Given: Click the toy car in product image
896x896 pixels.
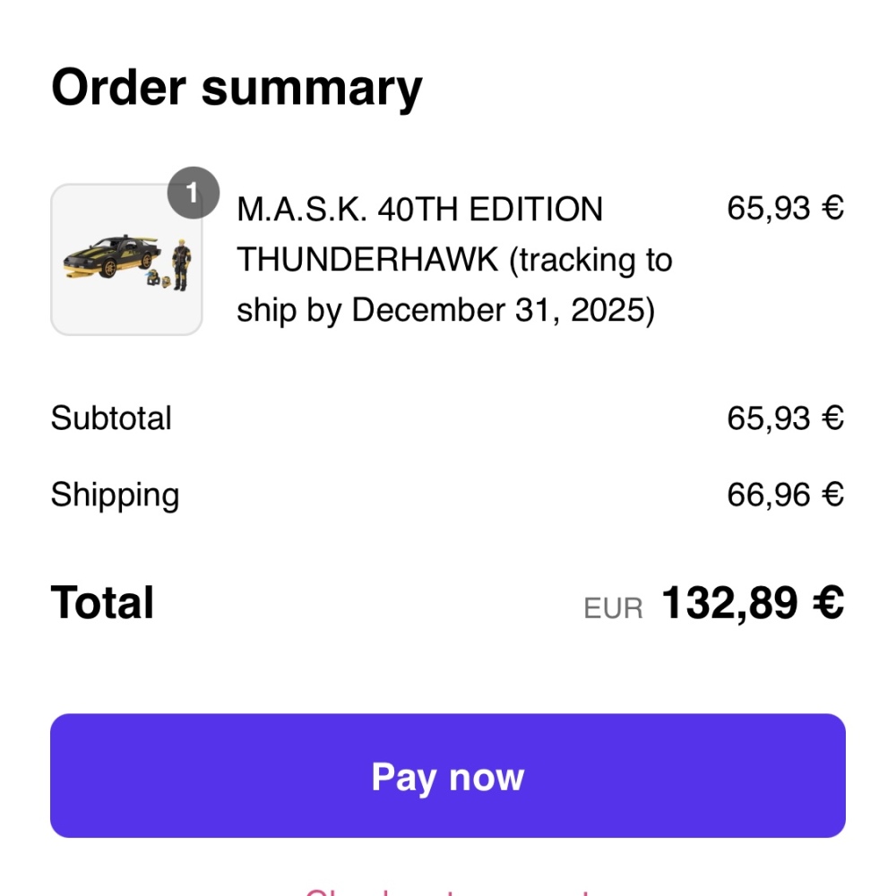Looking at the screenshot, I should (x=111, y=256).
